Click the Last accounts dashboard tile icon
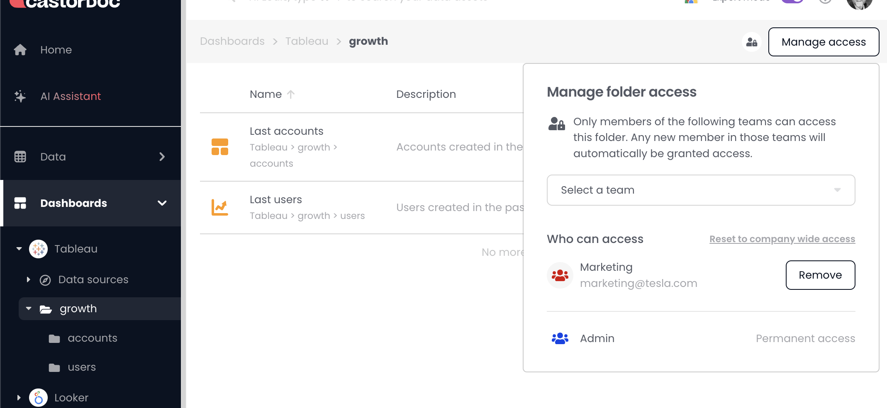The width and height of the screenshot is (887, 408). pyautogui.click(x=219, y=147)
